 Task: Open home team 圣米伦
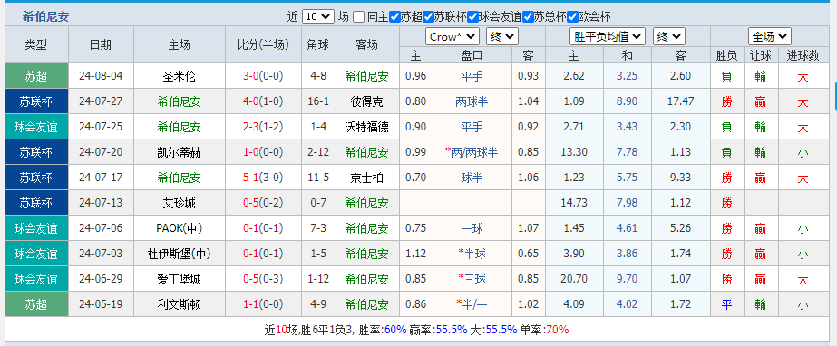point(180,76)
